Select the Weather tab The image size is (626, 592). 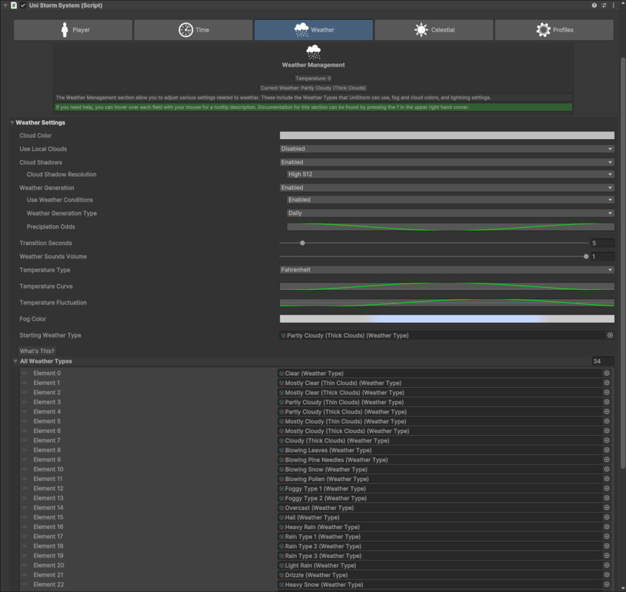click(313, 30)
